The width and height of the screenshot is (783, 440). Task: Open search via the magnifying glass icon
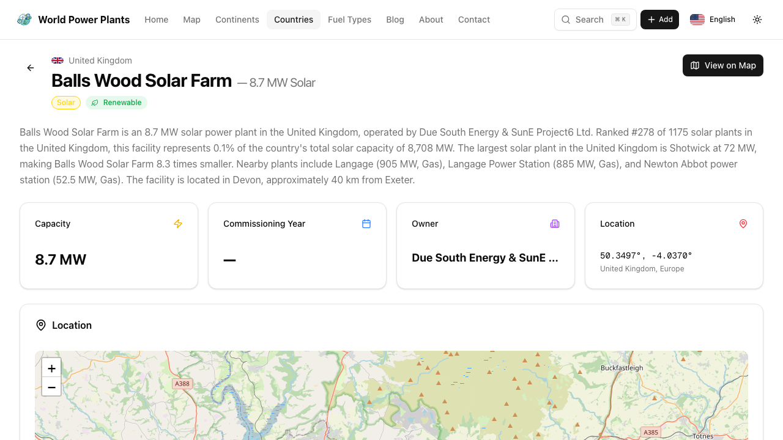pyautogui.click(x=566, y=20)
